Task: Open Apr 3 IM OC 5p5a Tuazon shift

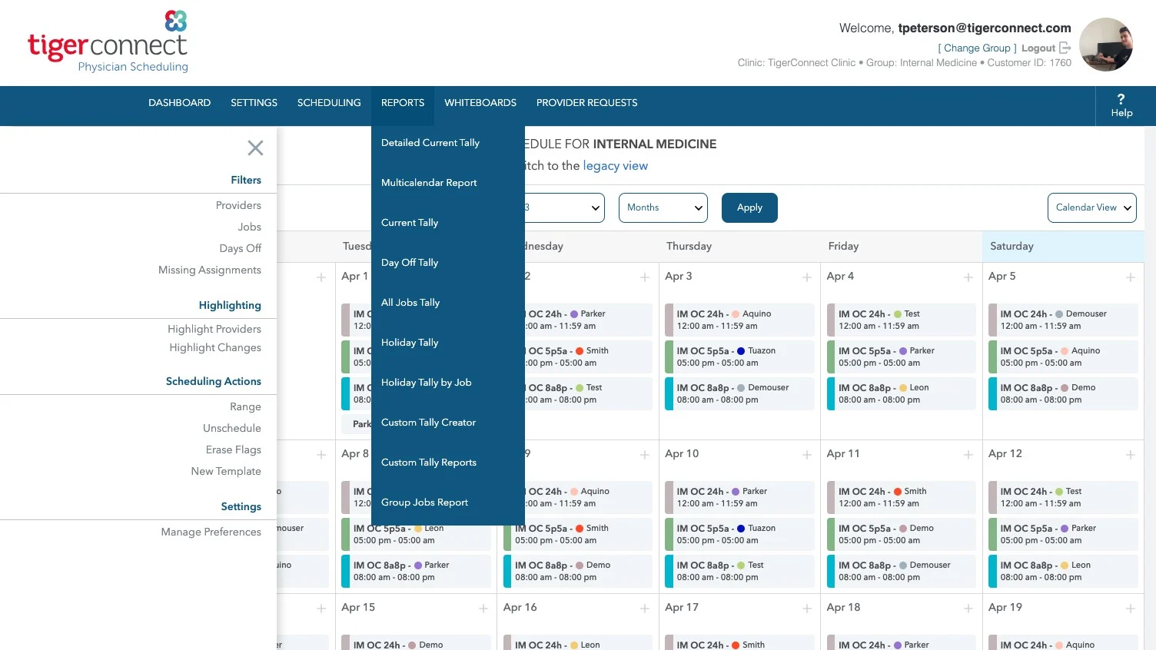Action: (x=739, y=357)
